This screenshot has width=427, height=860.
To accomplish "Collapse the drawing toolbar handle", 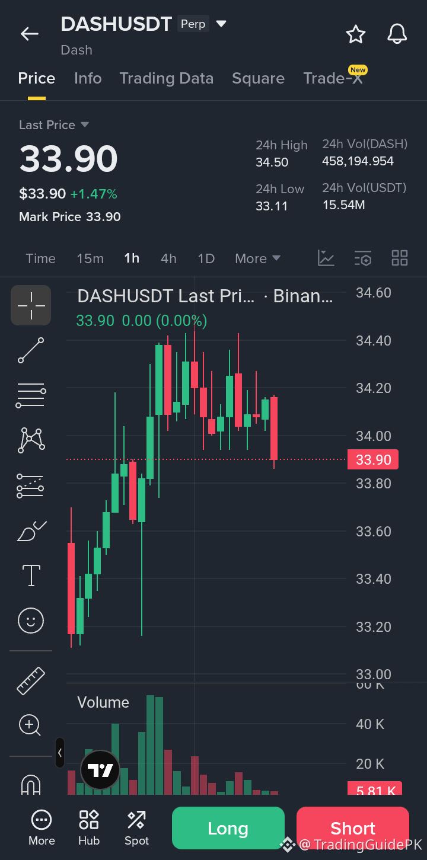I will pos(60,753).
